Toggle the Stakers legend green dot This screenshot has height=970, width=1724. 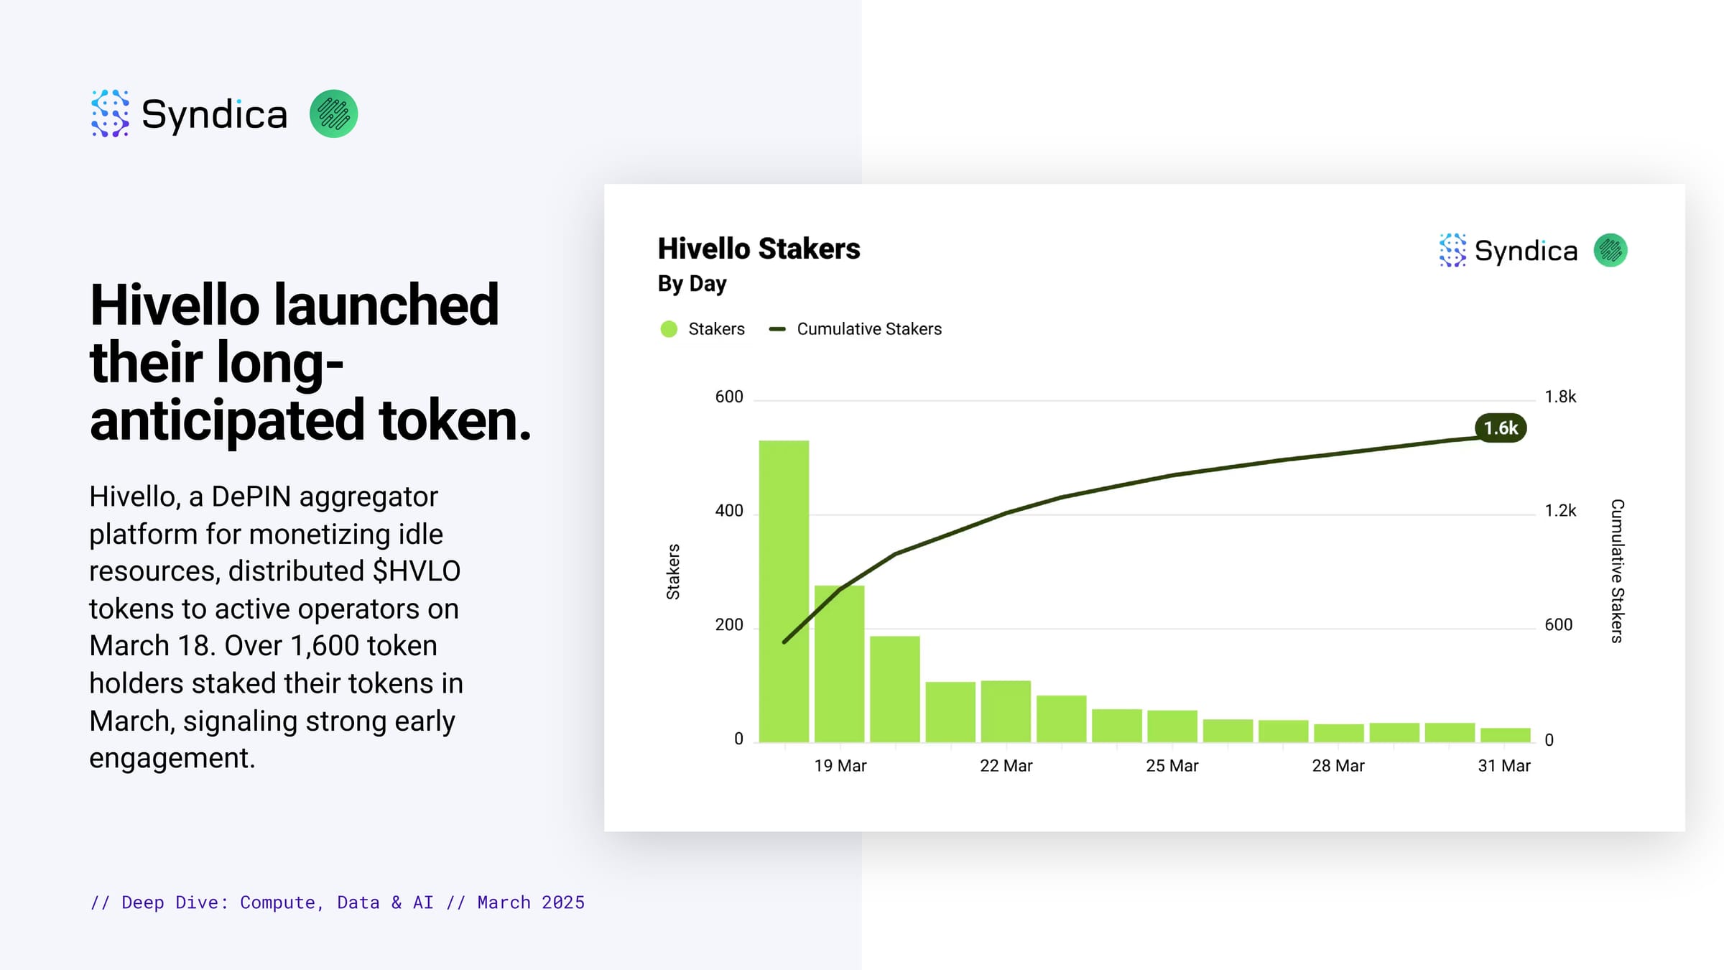(669, 329)
